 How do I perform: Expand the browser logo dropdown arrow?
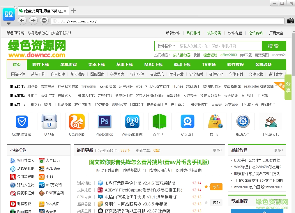[x=9, y=23]
